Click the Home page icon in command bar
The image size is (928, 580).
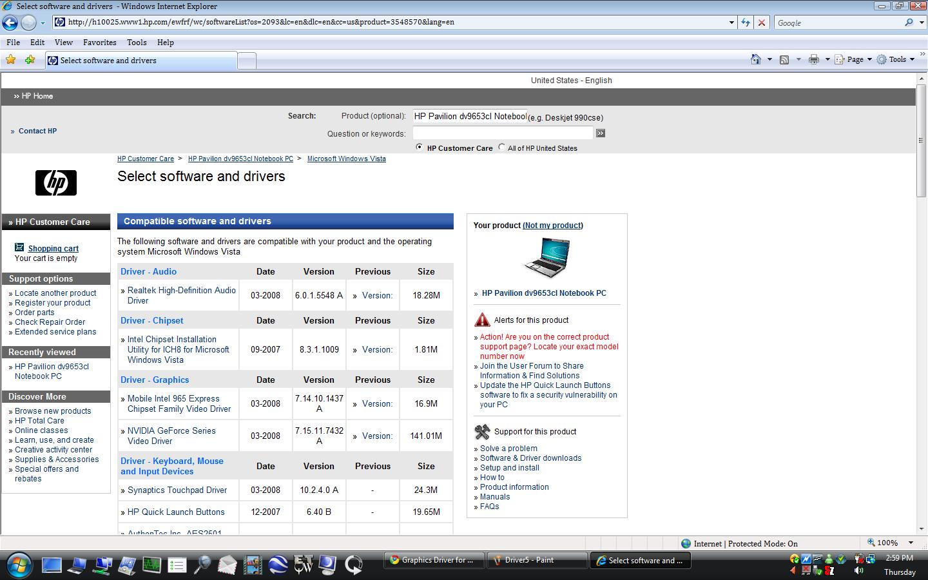(x=756, y=59)
